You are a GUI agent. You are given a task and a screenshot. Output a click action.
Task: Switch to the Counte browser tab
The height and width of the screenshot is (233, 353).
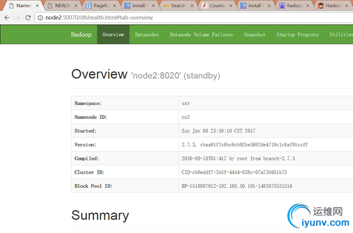click(217, 6)
